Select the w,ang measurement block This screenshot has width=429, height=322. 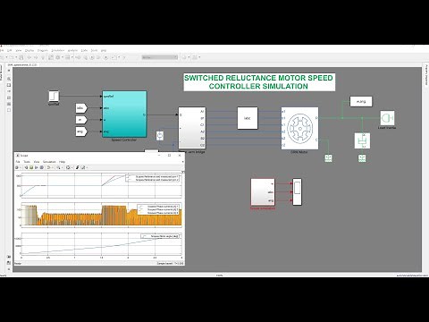point(361,101)
